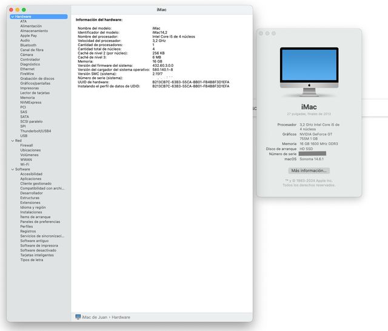
Task: Select the Hardware category row in sidebar
Action: [x=39, y=16]
